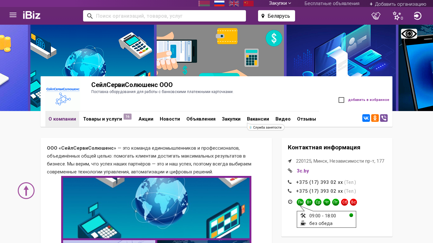Click the search magnifier icon

(90, 16)
